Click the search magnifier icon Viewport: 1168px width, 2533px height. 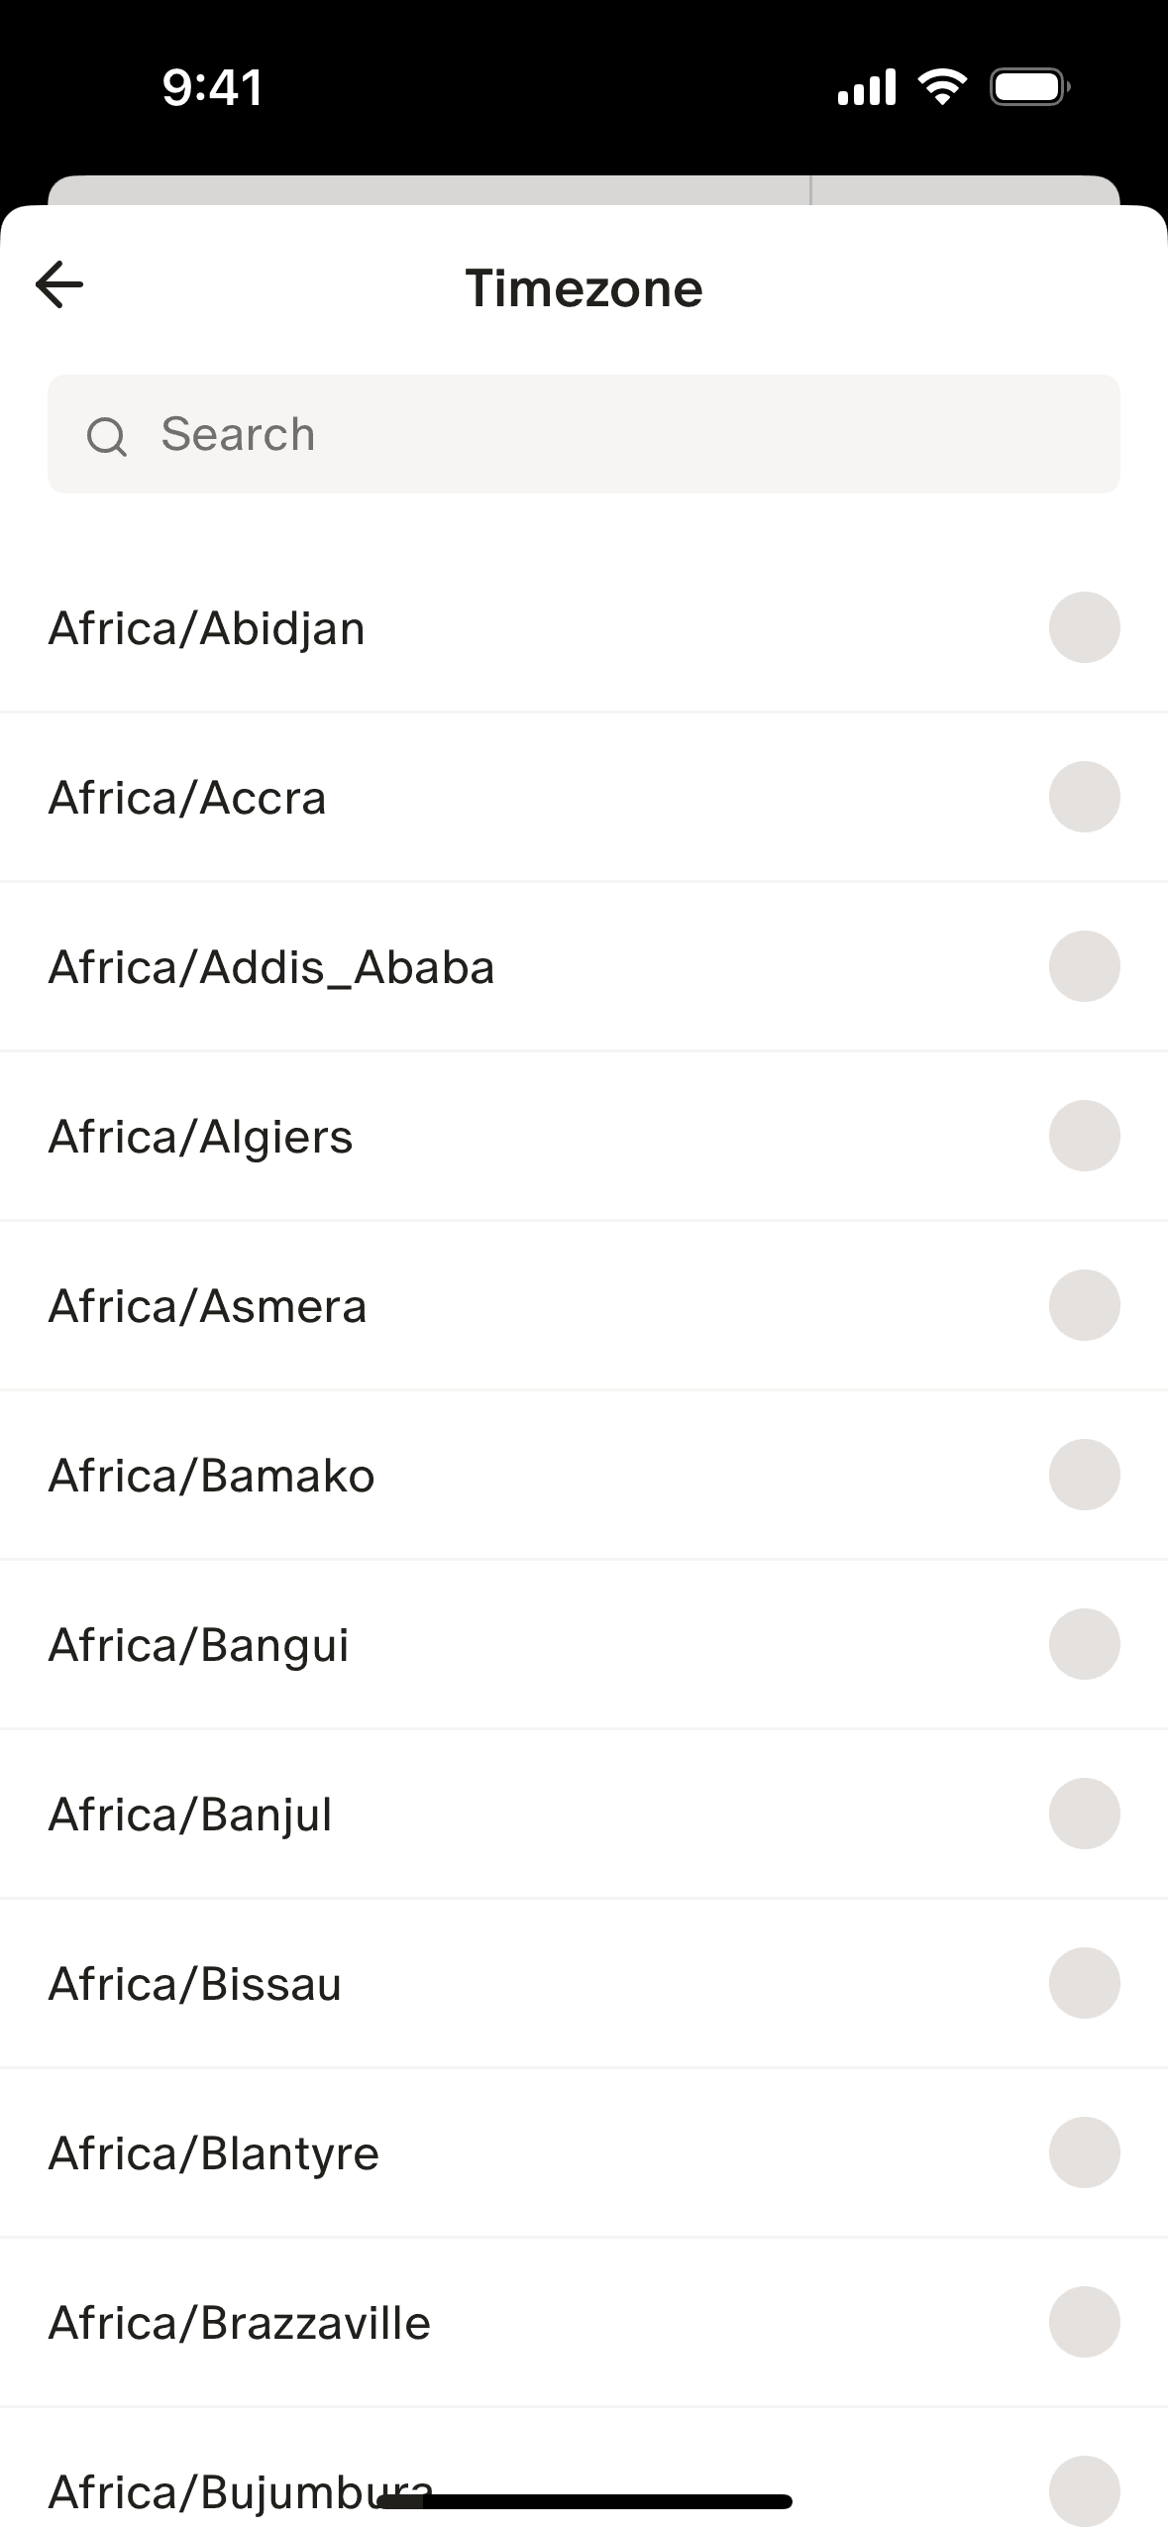tap(106, 436)
